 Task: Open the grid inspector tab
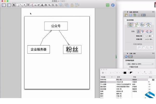(x=135, y=15)
